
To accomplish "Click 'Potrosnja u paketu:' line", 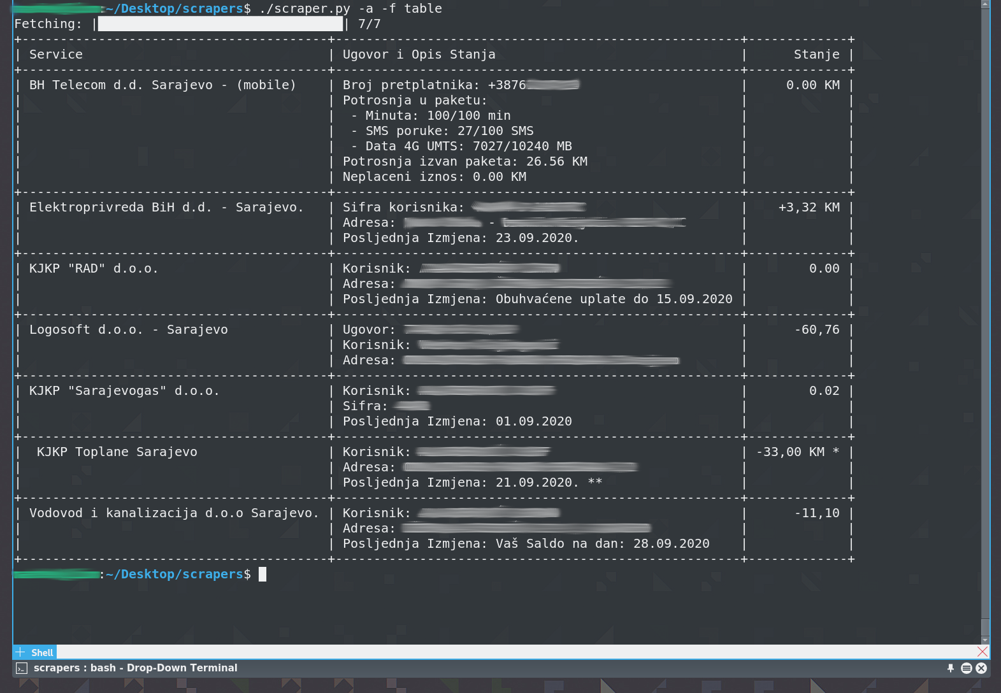I will [415, 101].
